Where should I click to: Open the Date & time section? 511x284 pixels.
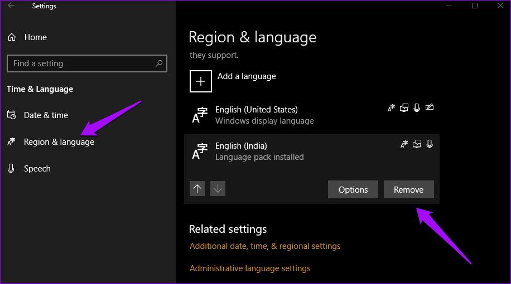point(46,115)
